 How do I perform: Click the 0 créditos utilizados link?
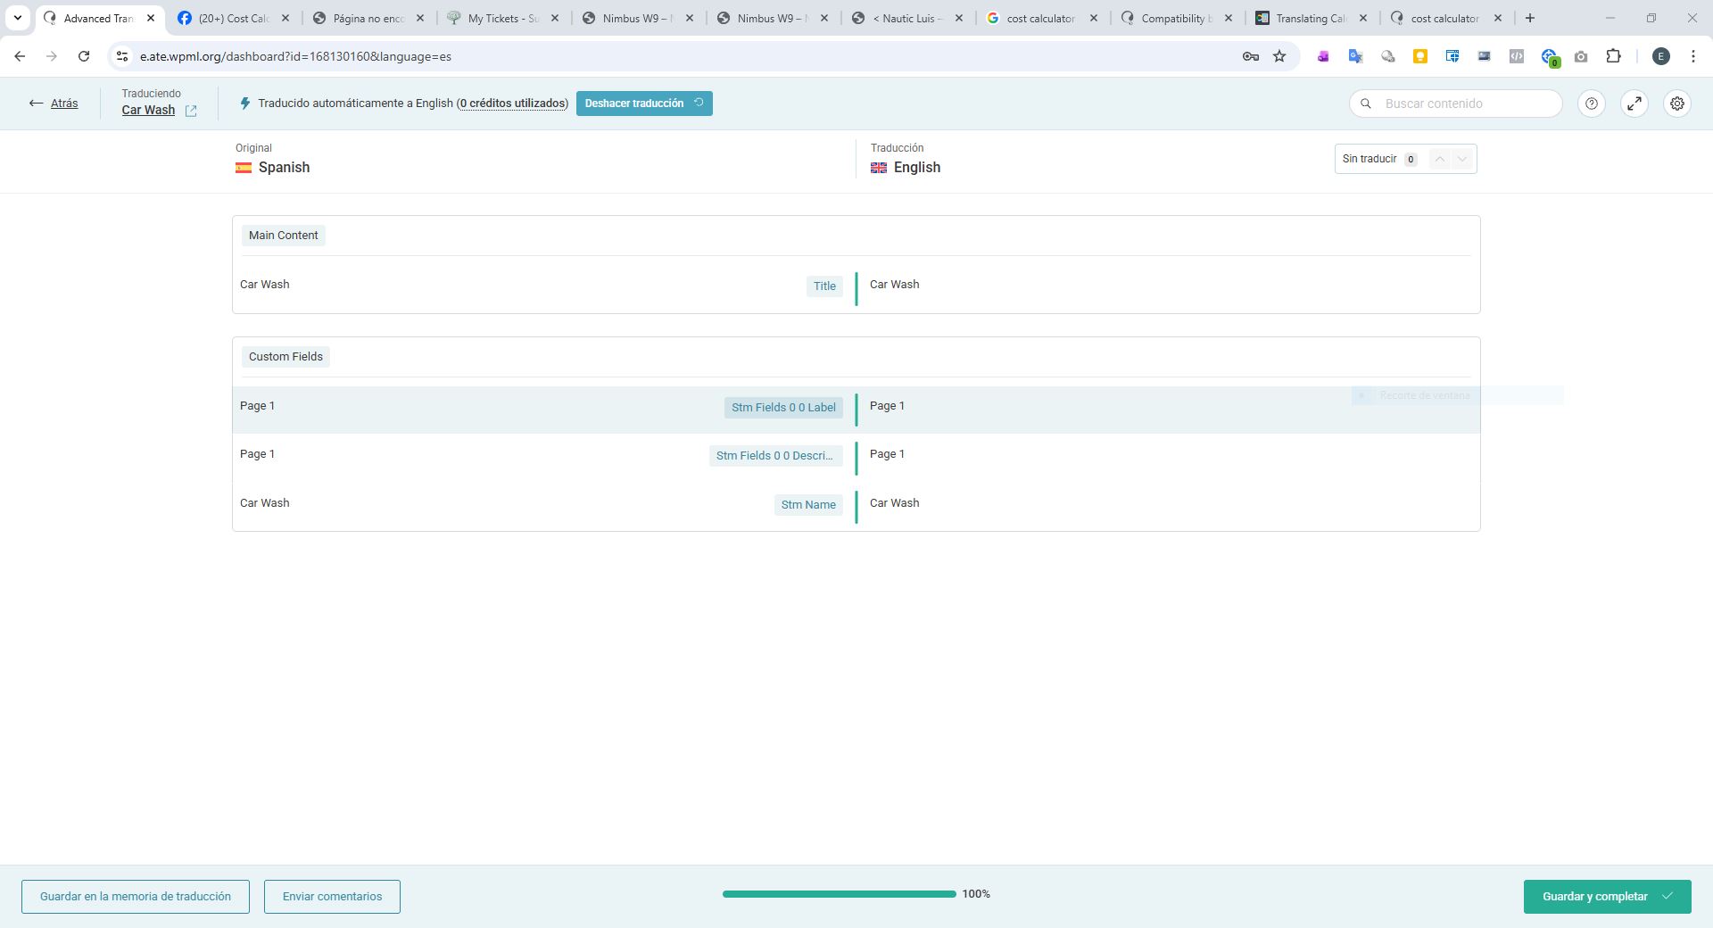click(513, 104)
